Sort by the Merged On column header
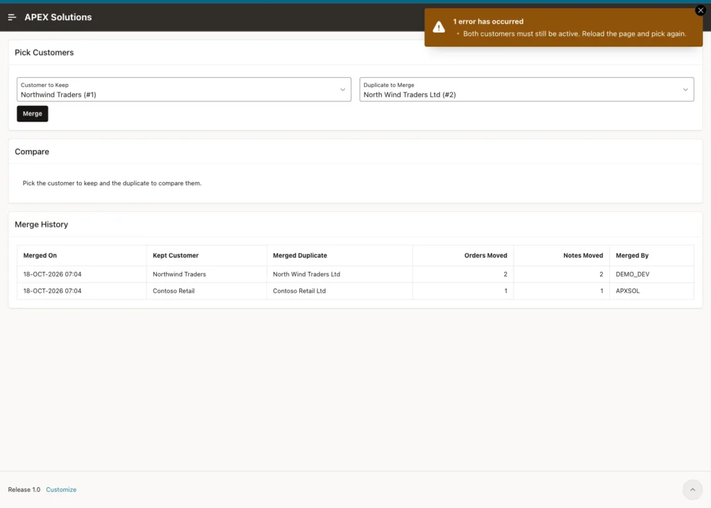 [40, 256]
